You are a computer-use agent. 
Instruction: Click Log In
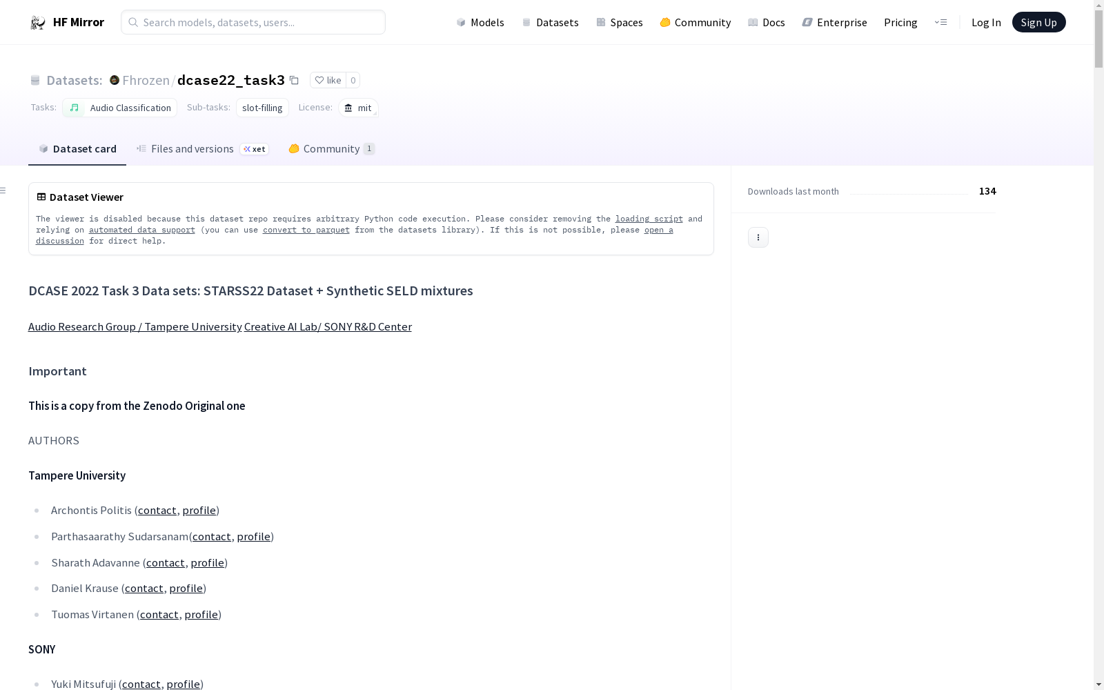coord(986,22)
